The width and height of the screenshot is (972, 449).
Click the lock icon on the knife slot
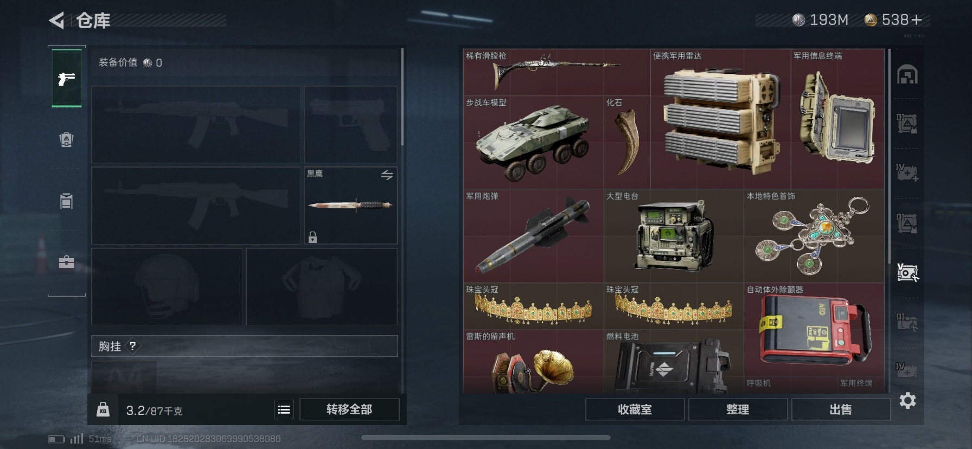312,237
